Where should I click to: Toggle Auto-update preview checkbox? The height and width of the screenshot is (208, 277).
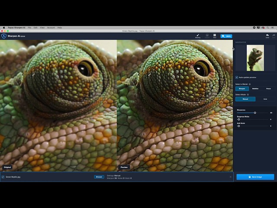tap(237, 77)
